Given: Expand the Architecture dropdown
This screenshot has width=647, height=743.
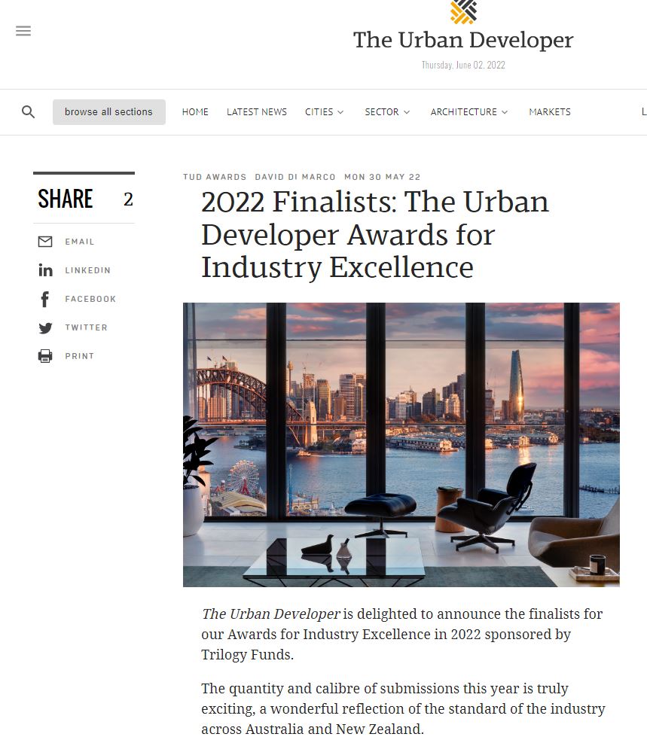Looking at the screenshot, I should click(x=468, y=112).
